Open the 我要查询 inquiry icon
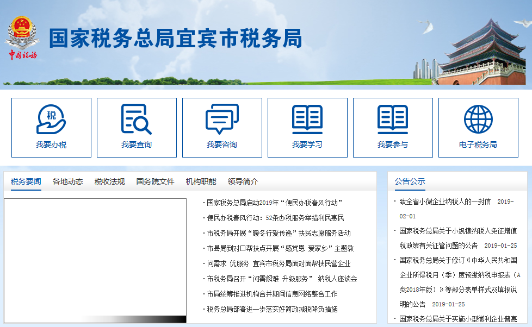 point(136,127)
